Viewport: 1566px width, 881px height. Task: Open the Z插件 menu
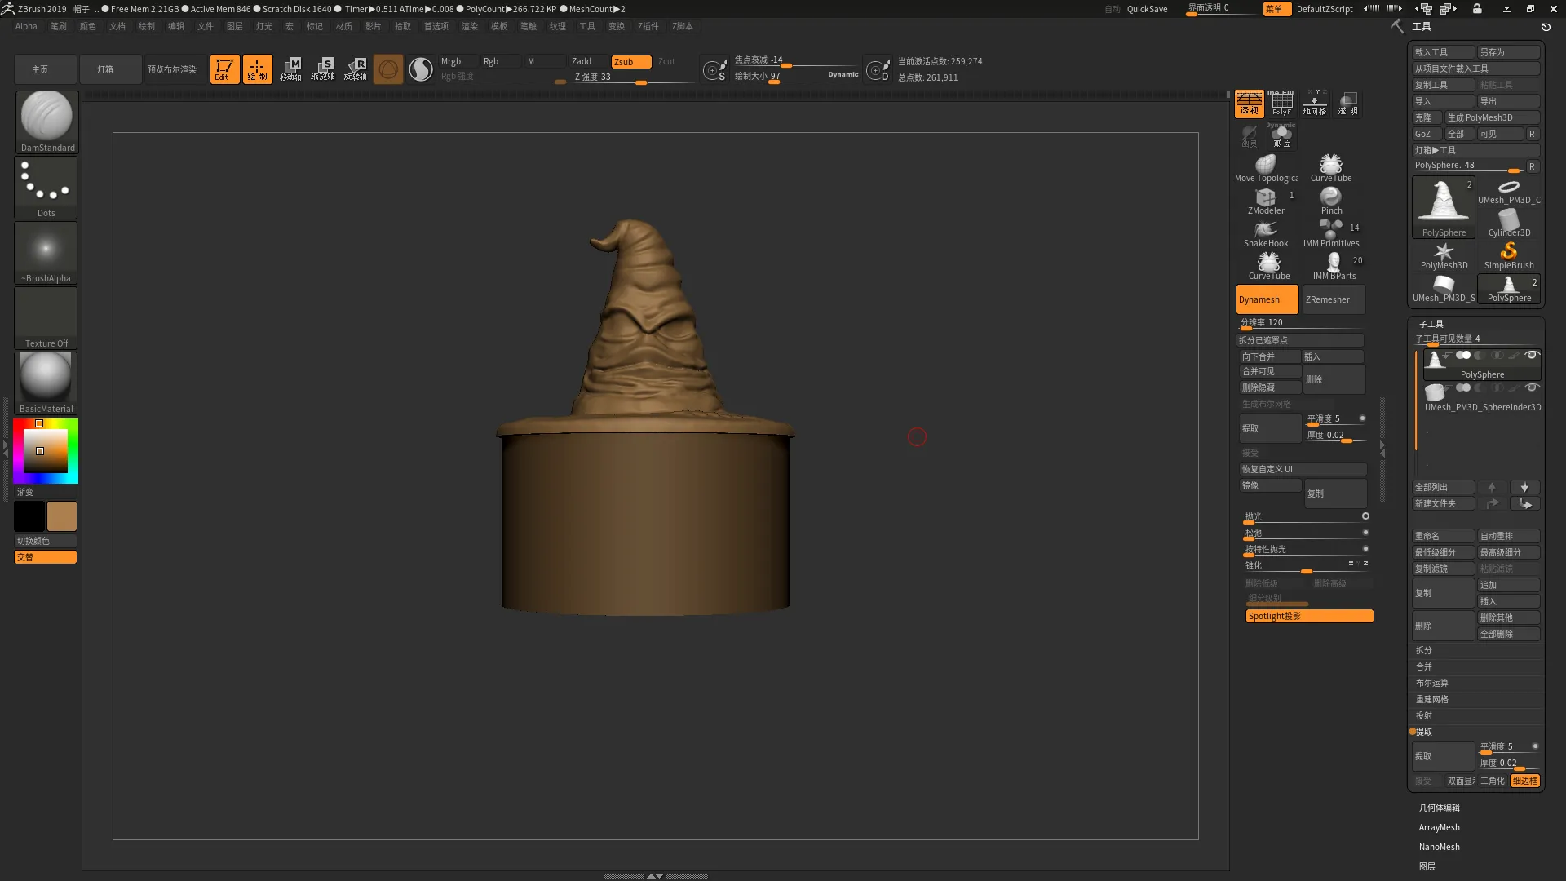click(648, 26)
